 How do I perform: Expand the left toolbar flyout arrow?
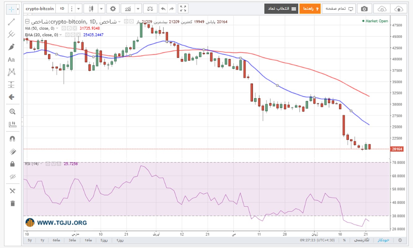click(x=18, y=9)
